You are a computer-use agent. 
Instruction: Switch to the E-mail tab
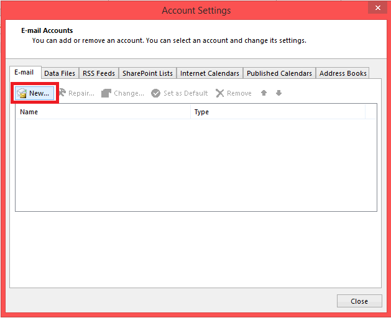(x=25, y=73)
